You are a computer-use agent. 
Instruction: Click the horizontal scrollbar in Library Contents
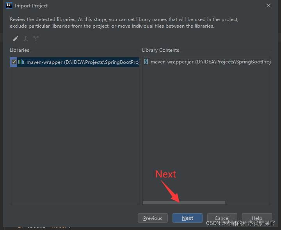pyautogui.click(x=184, y=203)
